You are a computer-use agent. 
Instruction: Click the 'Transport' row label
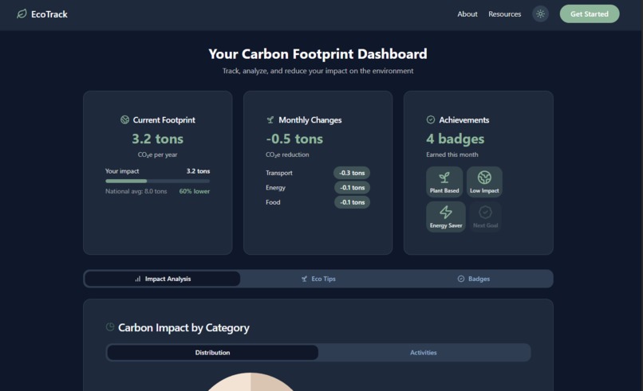[279, 173]
